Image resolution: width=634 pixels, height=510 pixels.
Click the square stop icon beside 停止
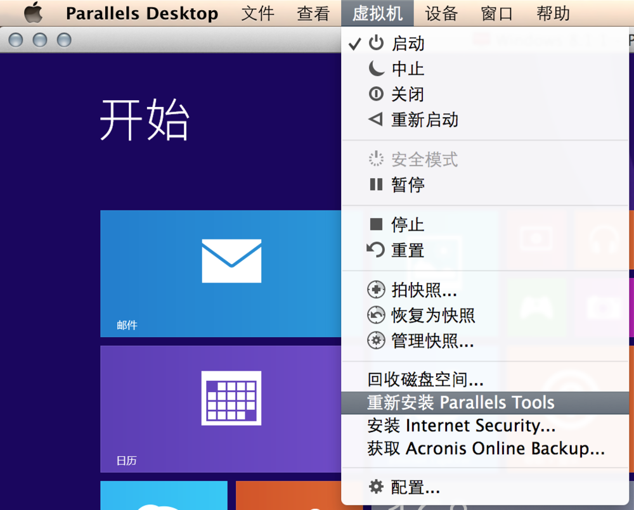(376, 224)
